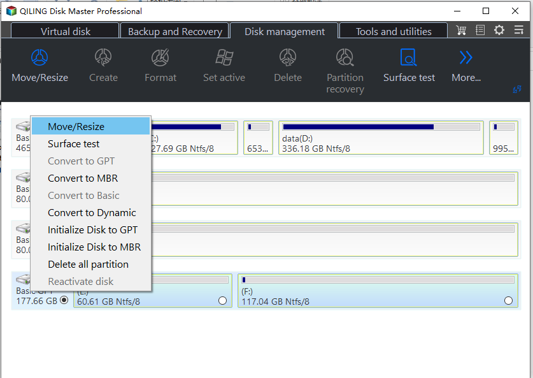Expand the More... toolbar chevron
The image size is (533, 378).
465,57
